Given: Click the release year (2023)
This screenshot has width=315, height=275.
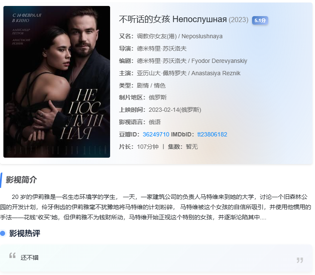Looking at the screenshot, I should point(238,20).
